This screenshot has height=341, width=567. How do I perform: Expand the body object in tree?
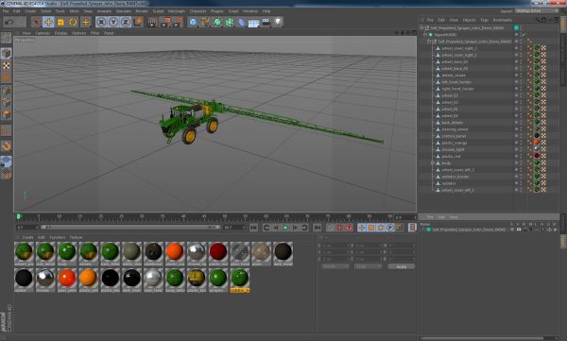pos(433,163)
